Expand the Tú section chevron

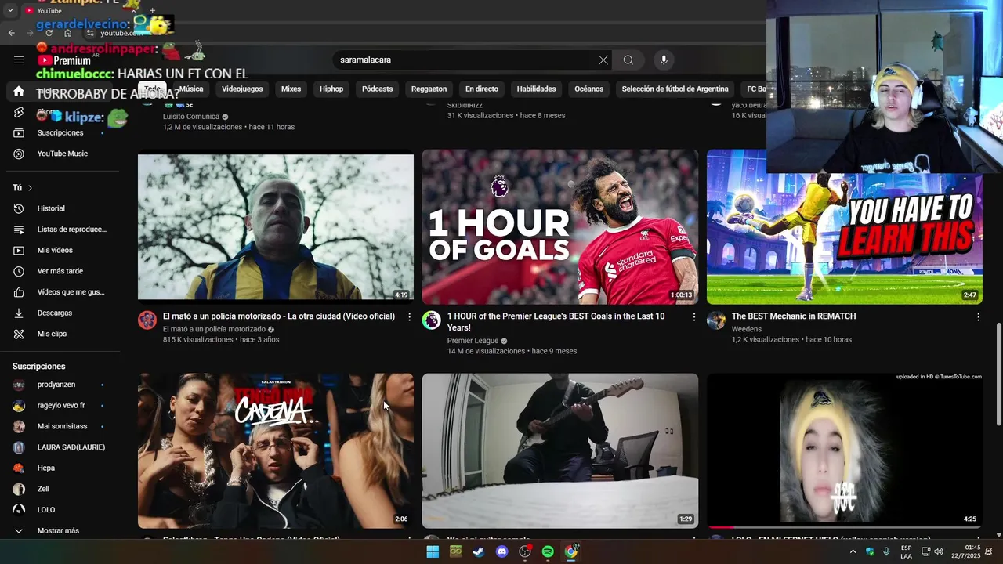(x=30, y=188)
